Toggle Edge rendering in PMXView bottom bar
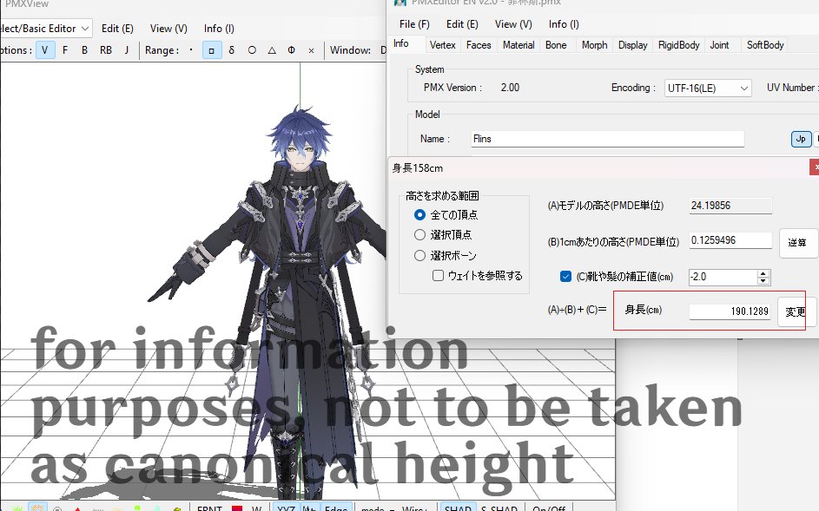The image size is (819, 511). [336, 508]
